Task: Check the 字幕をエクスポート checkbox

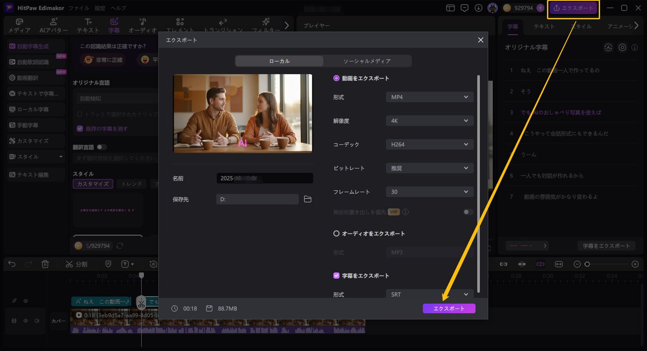Action: tap(336, 275)
